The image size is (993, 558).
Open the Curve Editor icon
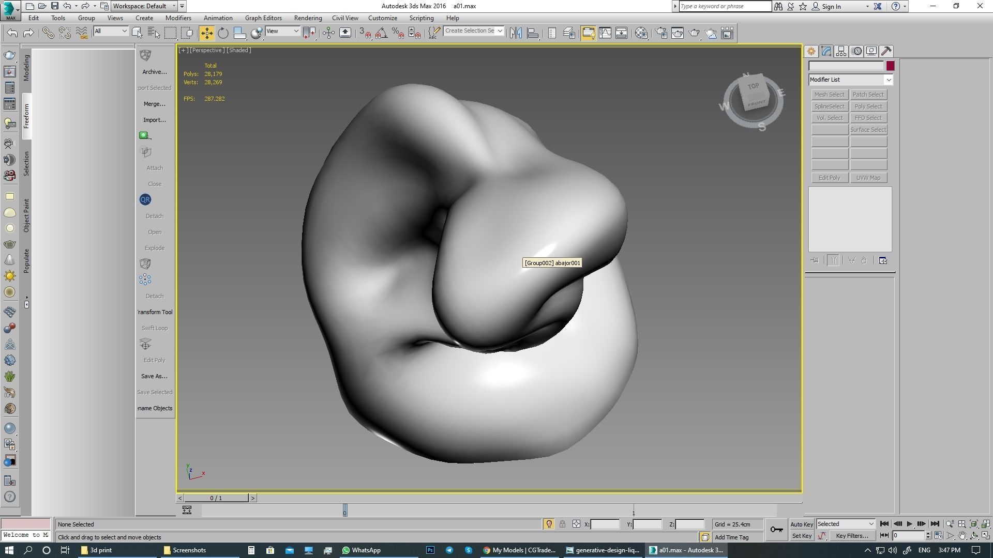(x=605, y=33)
